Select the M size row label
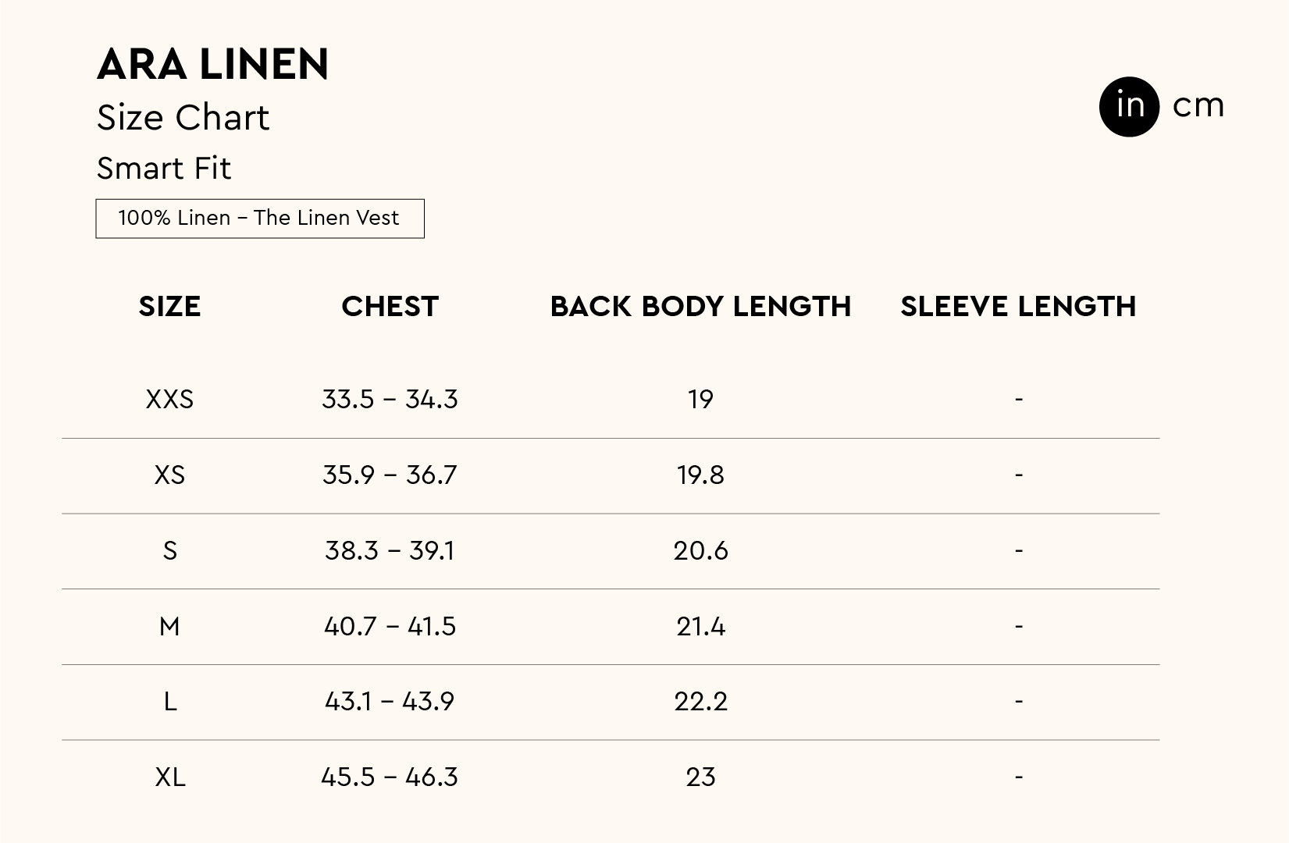 [x=169, y=627]
